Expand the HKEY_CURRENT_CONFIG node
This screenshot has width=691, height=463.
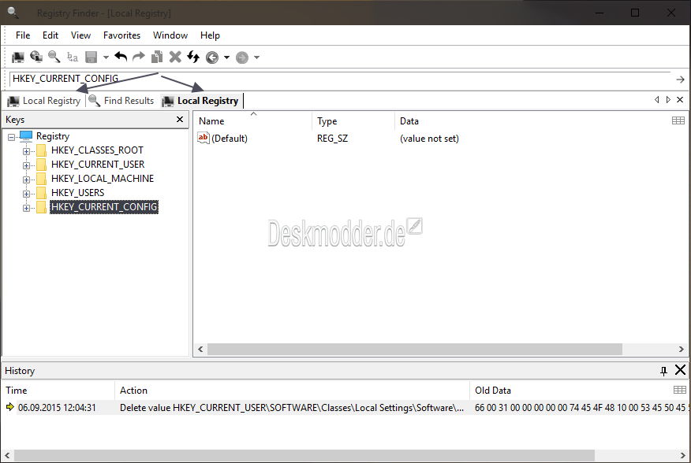tap(27, 208)
